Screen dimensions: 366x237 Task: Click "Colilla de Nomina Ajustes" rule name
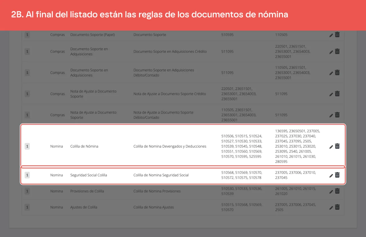pyautogui.click(x=154, y=207)
